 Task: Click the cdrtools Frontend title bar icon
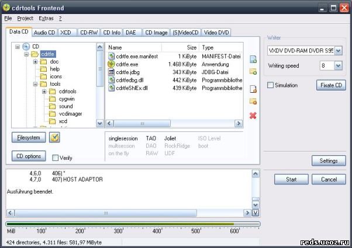tap(6, 8)
